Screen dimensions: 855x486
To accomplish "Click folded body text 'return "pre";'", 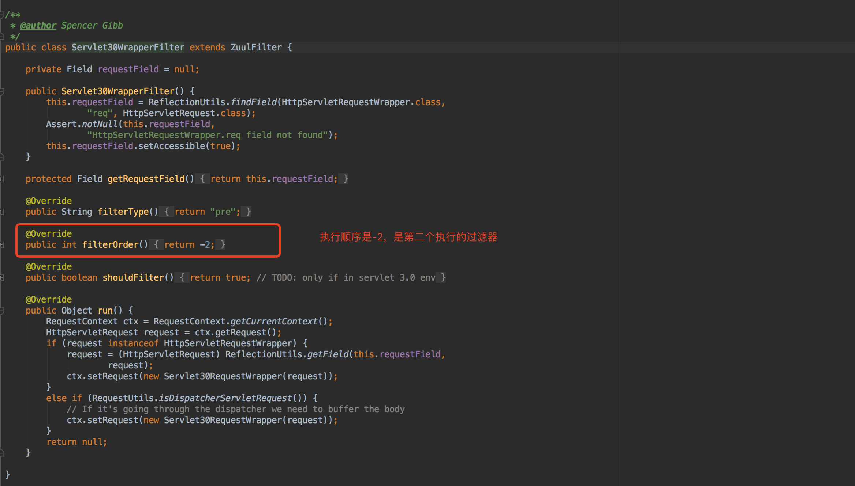I will 207,212.
